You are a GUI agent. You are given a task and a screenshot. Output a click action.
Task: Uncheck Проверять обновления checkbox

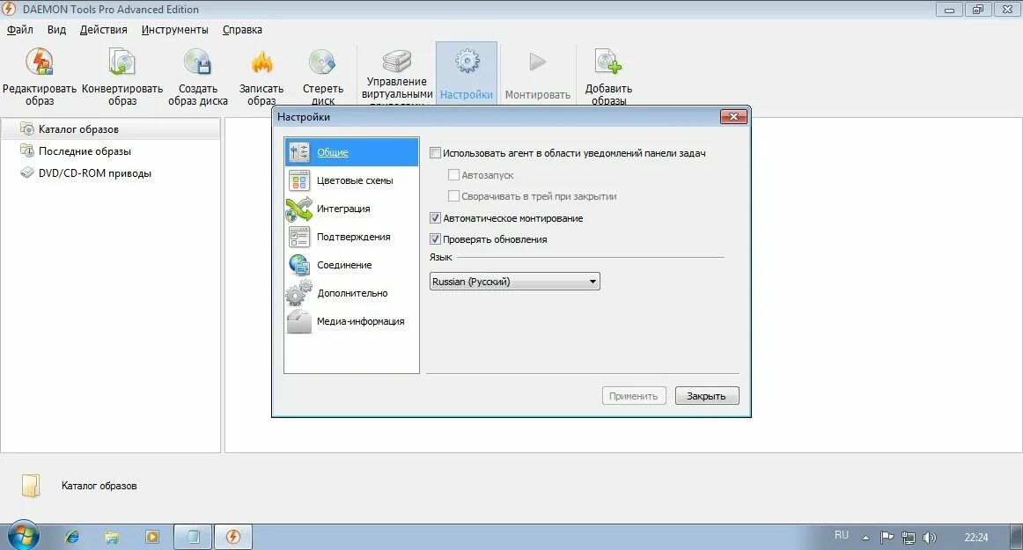tap(435, 238)
